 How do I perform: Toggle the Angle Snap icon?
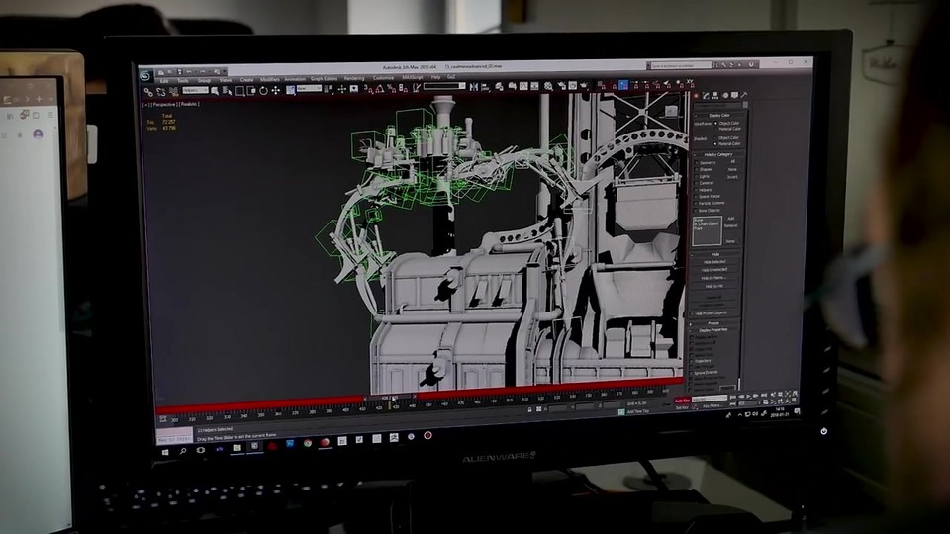click(x=379, y=88)
